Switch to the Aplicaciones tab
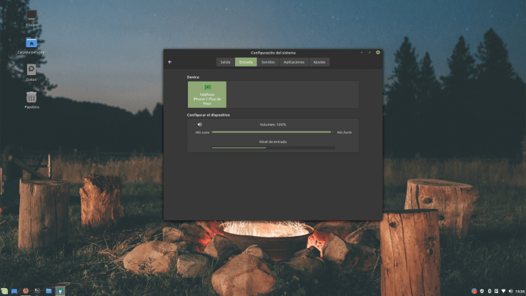 (294, 62)
